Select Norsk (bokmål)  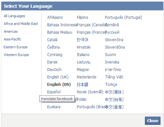[90, 92]
